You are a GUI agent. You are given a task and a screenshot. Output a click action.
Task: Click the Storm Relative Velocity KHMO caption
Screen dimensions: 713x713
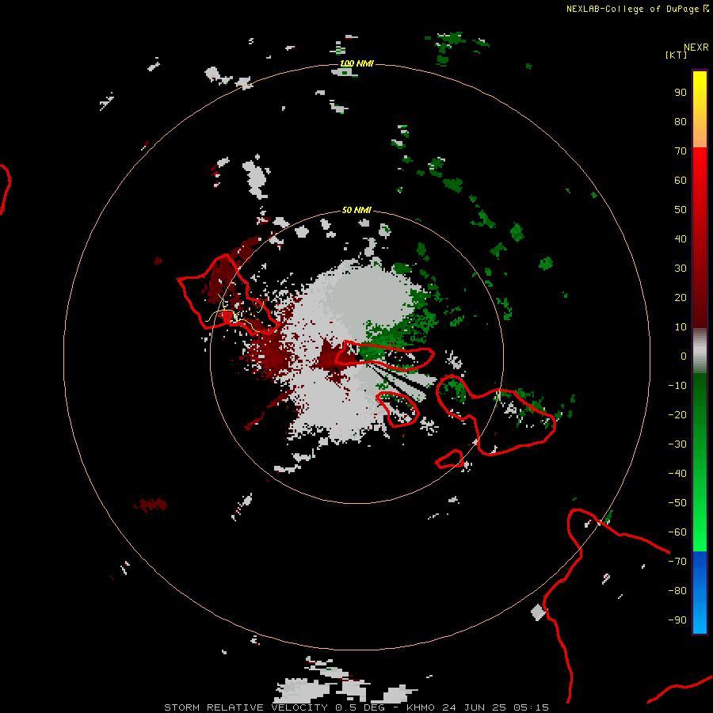(x=356, y=707)
